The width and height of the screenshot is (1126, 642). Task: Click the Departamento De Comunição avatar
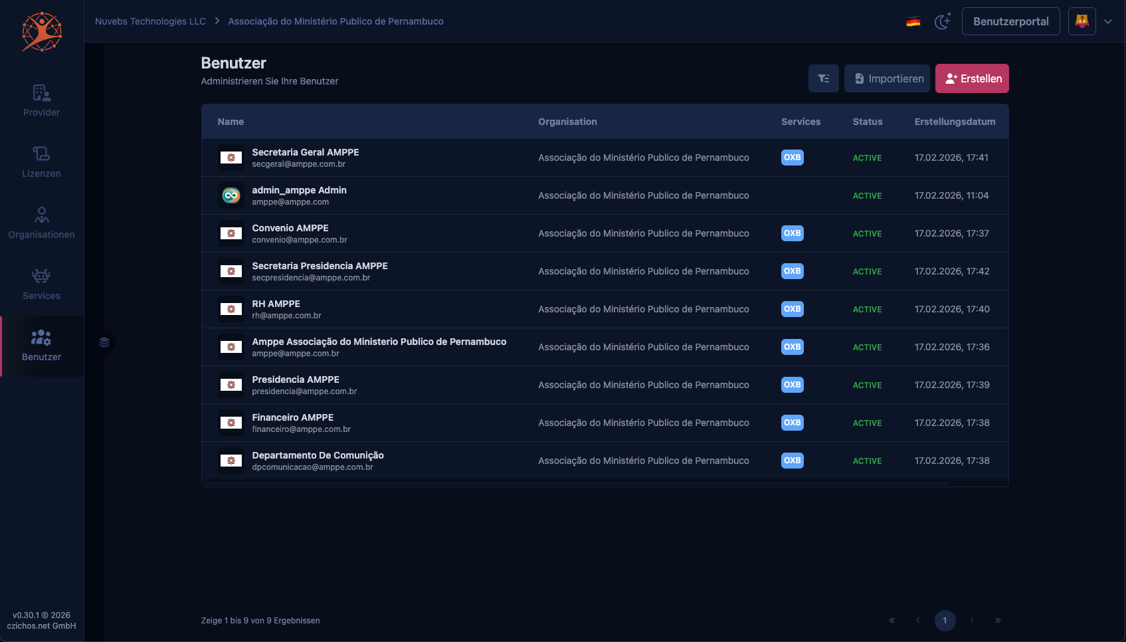(x=231, y=461)
